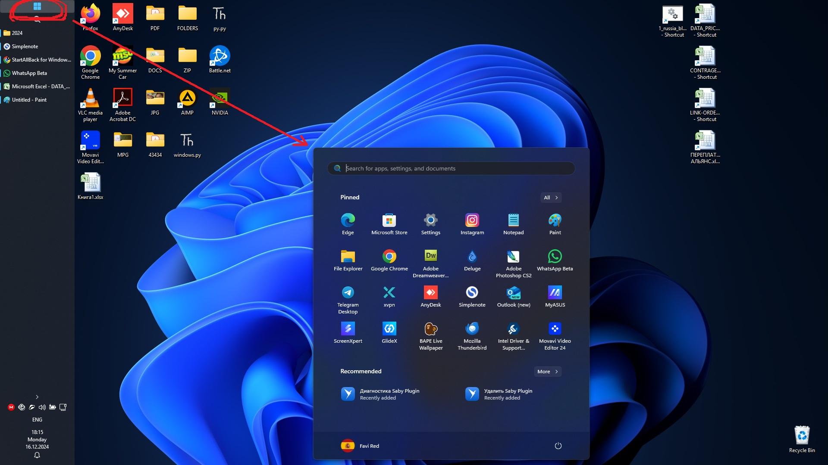Open Favi Red user account menu

360,446
